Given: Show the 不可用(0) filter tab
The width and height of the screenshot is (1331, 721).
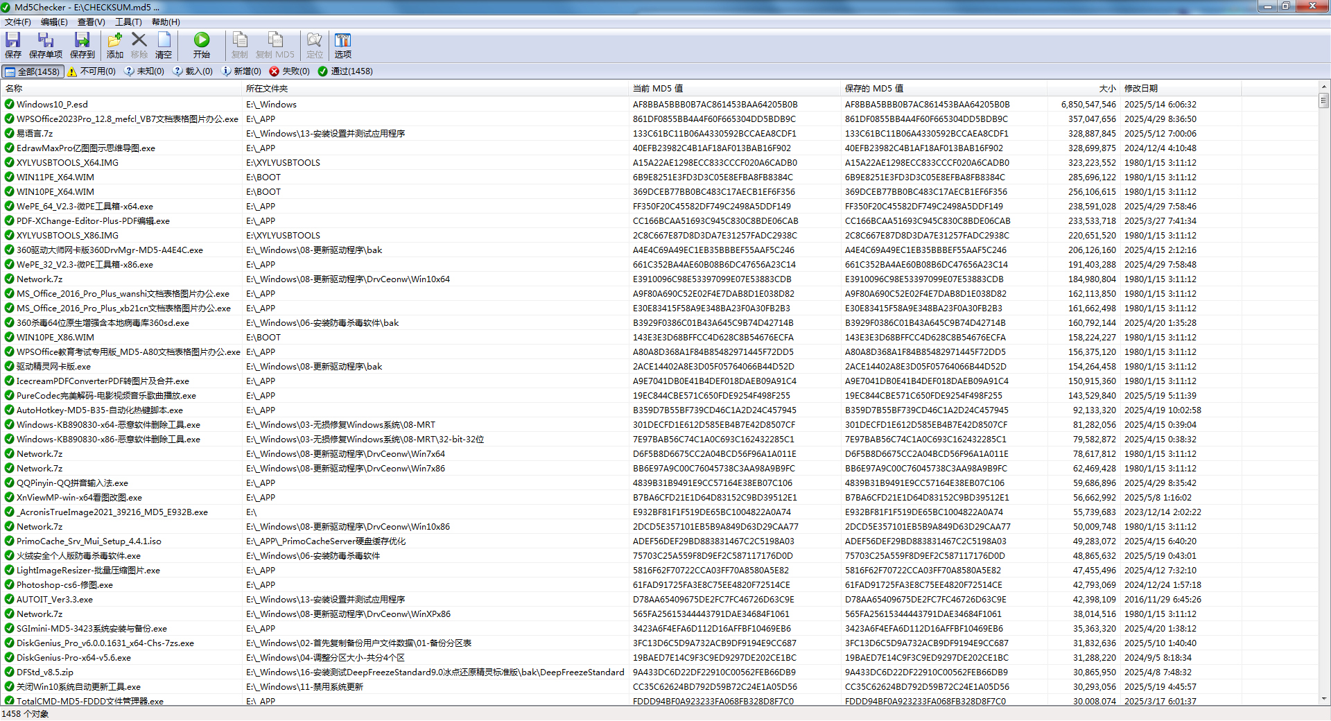Looking at the screenshot, I should tap(92, 71).
